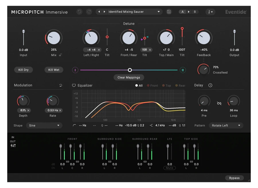Click the Pre delay knob
This screenshot has height=188, width=258.
click(x=204, y=101)
